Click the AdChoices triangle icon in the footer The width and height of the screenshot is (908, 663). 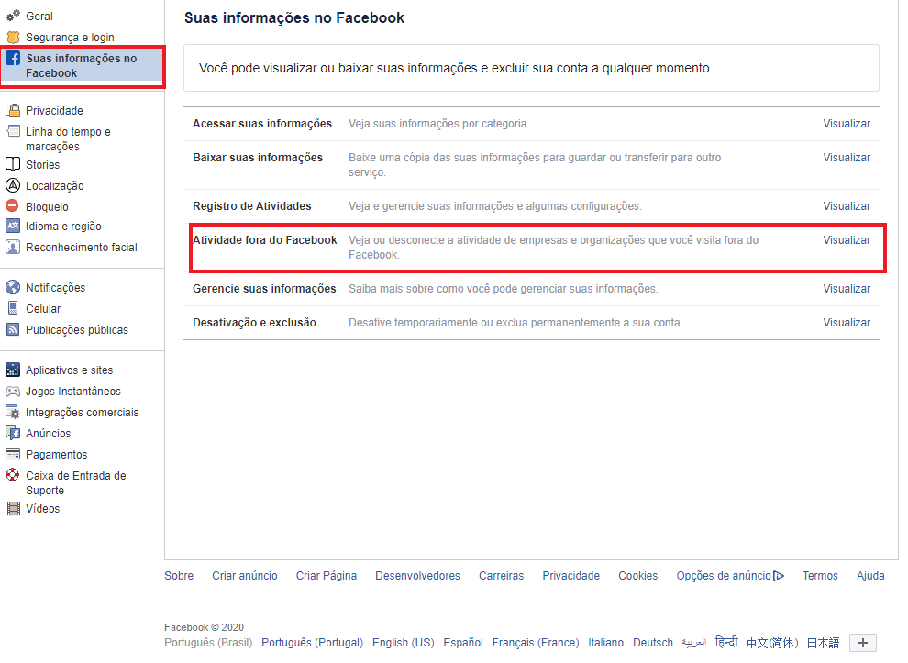pyautogui.click(x=779, y=576)
